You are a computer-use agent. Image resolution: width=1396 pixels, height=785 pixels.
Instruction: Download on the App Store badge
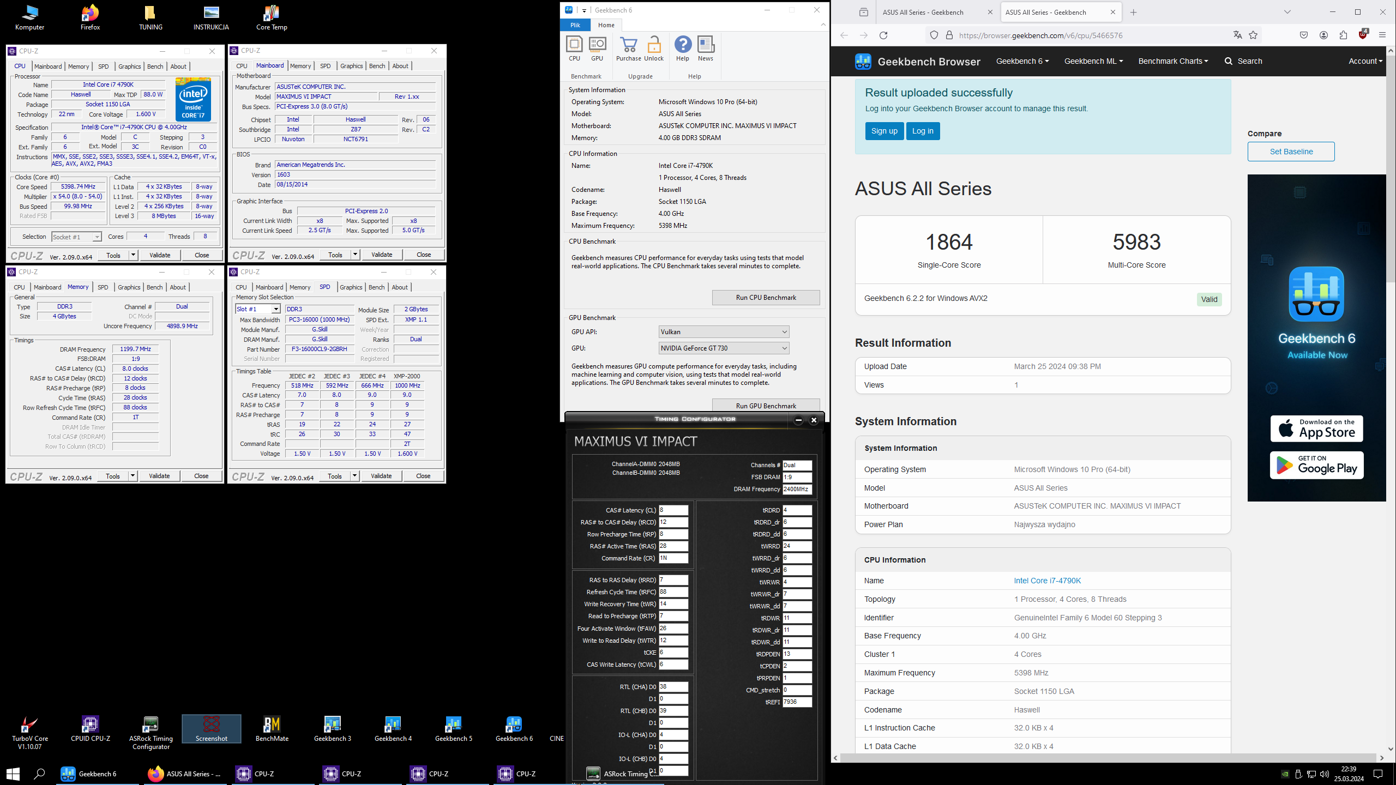coord(1316,428)
